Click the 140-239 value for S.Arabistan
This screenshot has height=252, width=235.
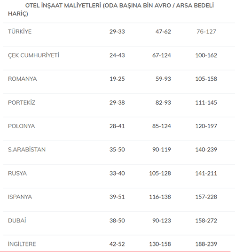coord(206,150)
